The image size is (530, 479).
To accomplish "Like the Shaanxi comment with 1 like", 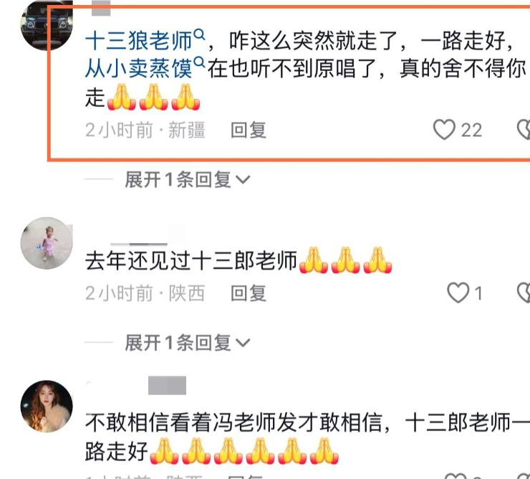I will click(x=458, y=293).
